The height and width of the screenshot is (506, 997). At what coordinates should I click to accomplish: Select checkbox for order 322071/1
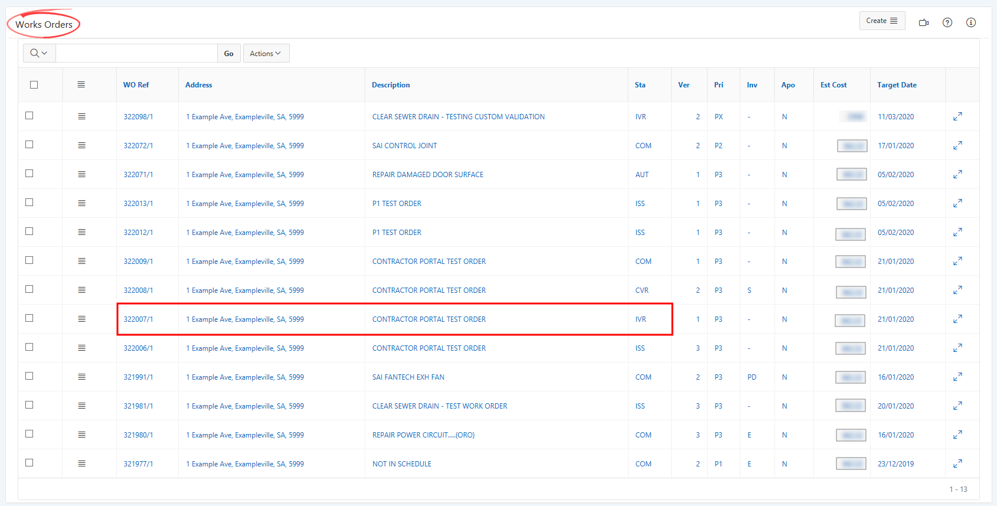click(x=30, y=174)
